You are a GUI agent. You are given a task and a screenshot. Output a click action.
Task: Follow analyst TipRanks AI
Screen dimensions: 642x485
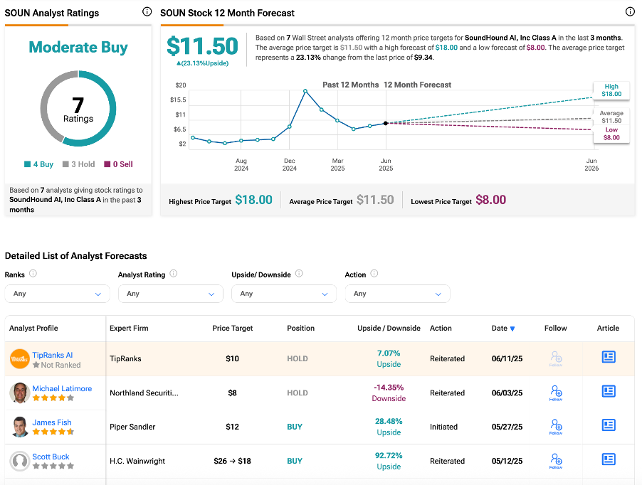coord(556,358)
